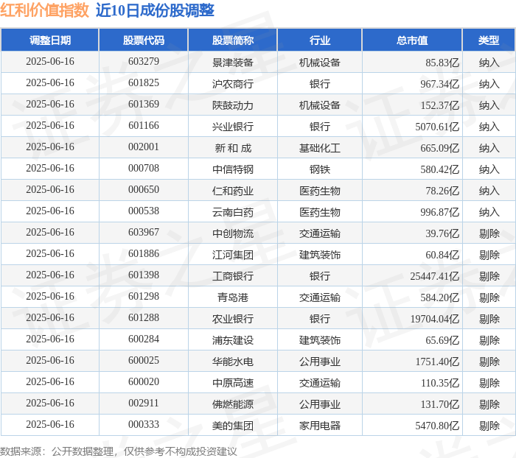Click the 钢铁 industry cell
Viewport: 516px width, 458px height.
(319, 169)
